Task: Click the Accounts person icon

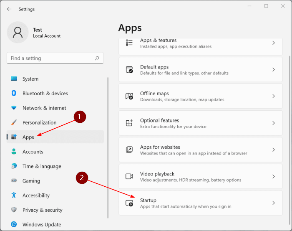Action: tap(14, 151)
